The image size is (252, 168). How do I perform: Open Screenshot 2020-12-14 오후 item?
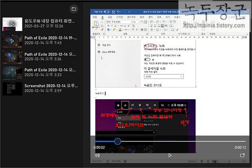[x=40, y=89]
